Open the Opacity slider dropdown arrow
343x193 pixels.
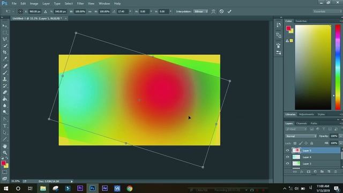[x=341, y=136]
